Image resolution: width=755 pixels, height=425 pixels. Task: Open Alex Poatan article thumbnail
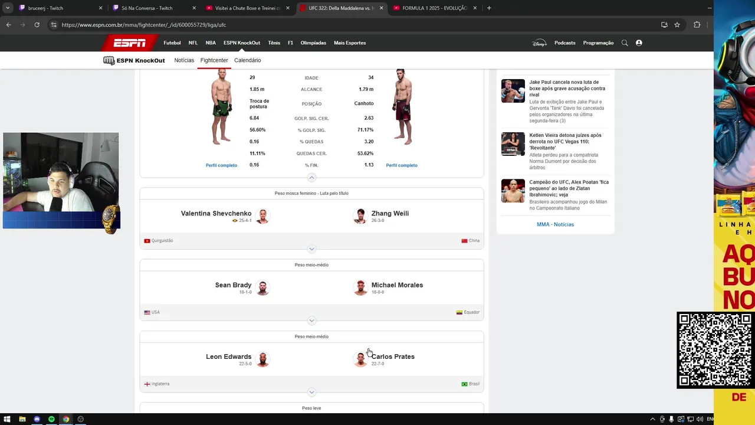pos(513,191)
